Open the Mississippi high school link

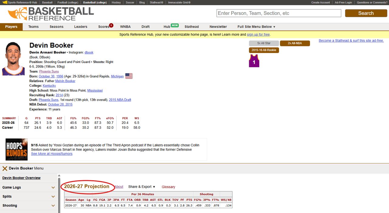point(95,91)
